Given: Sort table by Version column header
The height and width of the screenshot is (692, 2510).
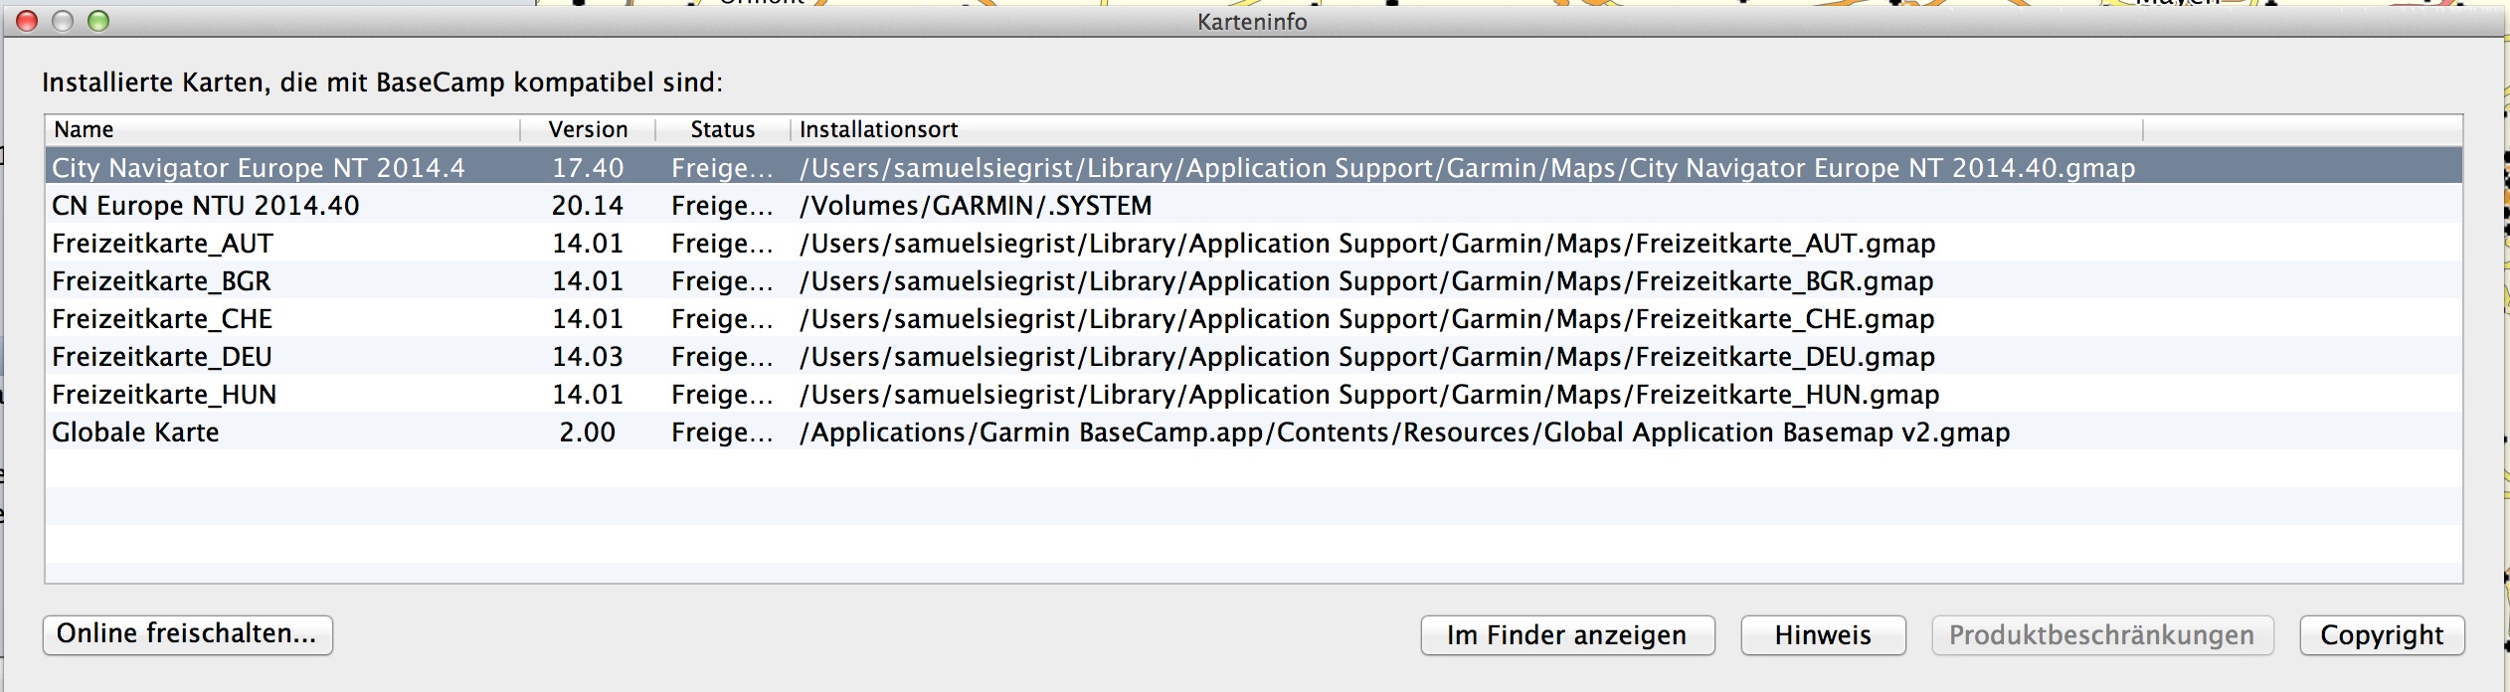Looking at the screenshot, I should pos(588,129).
